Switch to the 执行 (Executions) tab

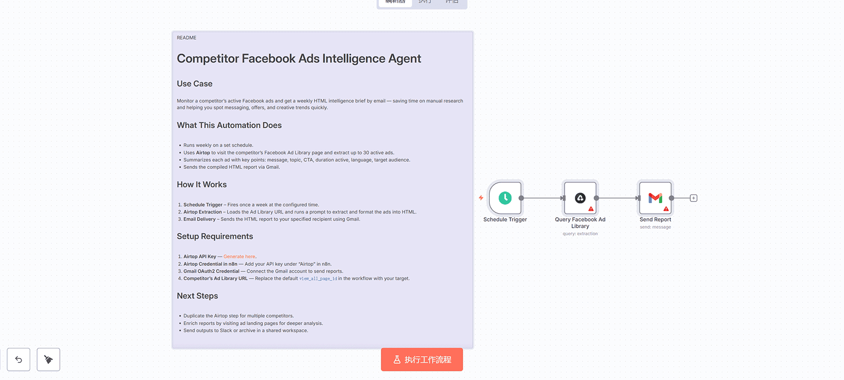click(x=425, y=2)
